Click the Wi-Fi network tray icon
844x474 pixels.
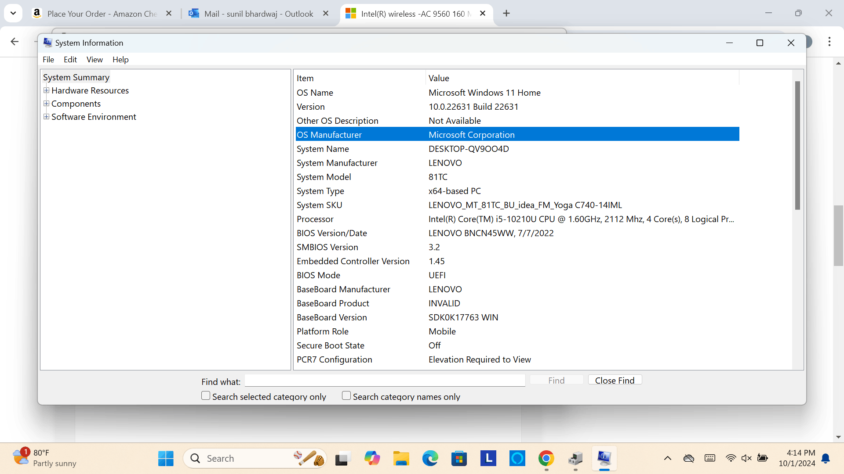(x=731, y=458)
